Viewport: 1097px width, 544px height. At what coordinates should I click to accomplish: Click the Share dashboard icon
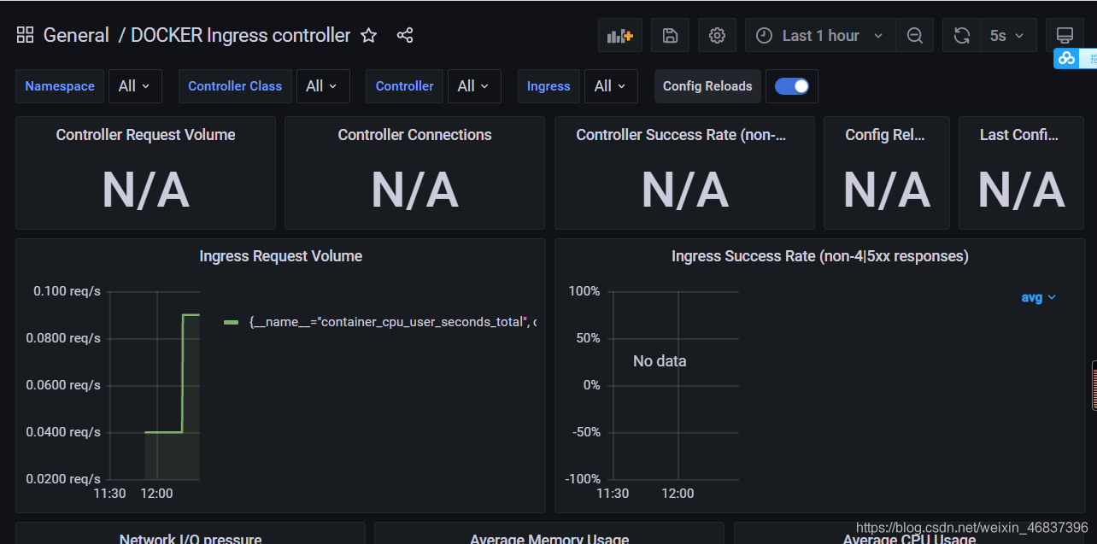pyautogui.click(x=404, y=35)
